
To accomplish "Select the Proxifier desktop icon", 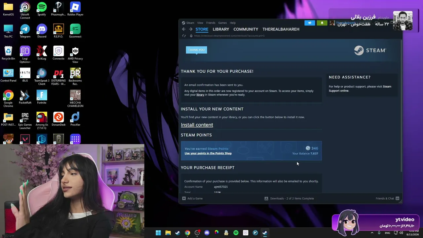I will [x=75, y=119].
